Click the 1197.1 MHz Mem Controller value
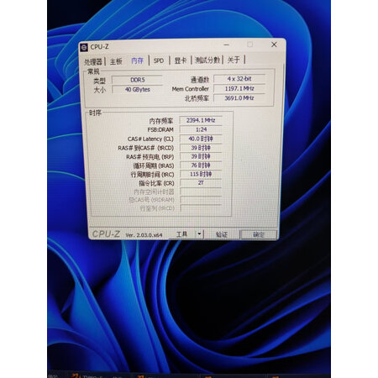Screen dimensions: 378x378 coord(239,88)
